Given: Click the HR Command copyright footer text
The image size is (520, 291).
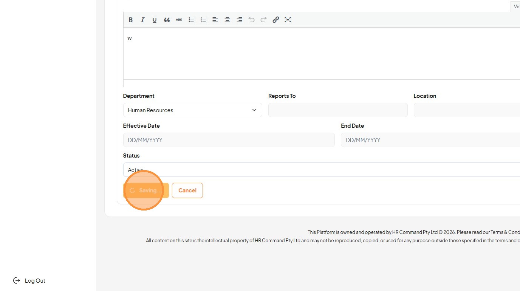Looking at the screenshot, I should (414, 232).
